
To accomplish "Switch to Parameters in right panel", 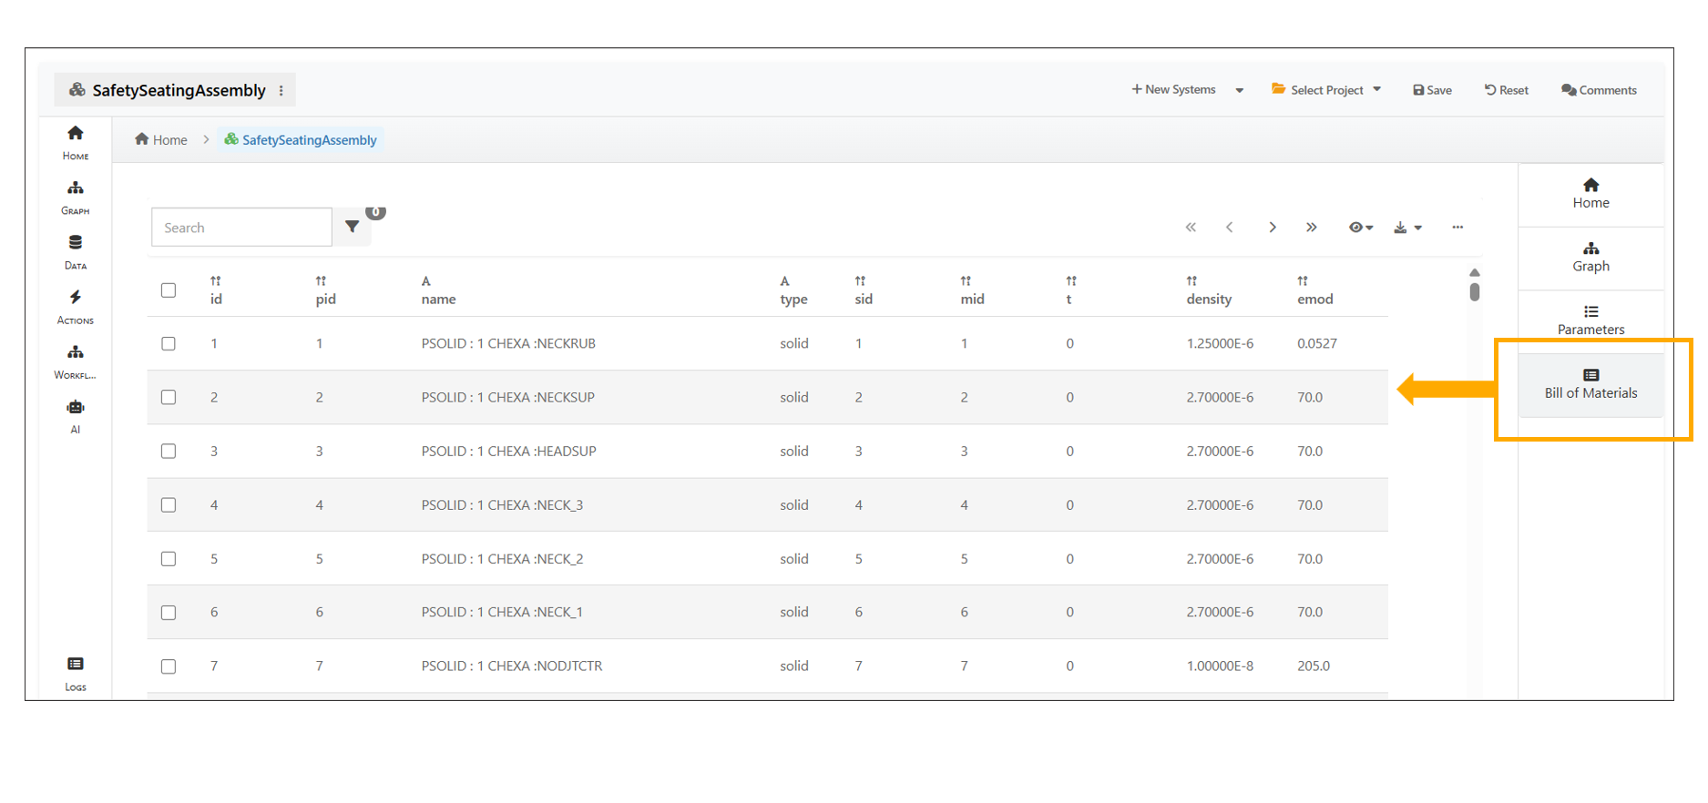I will coord(1590,320).
